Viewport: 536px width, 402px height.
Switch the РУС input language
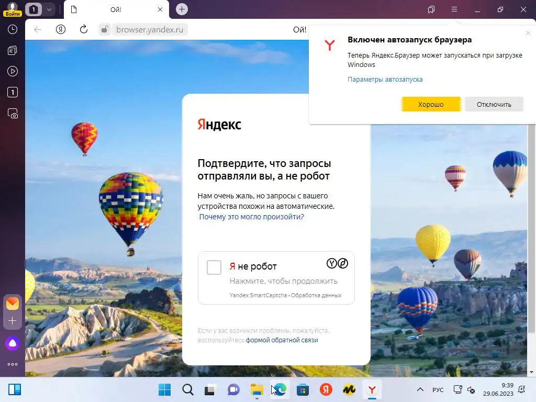click(438, 390)
